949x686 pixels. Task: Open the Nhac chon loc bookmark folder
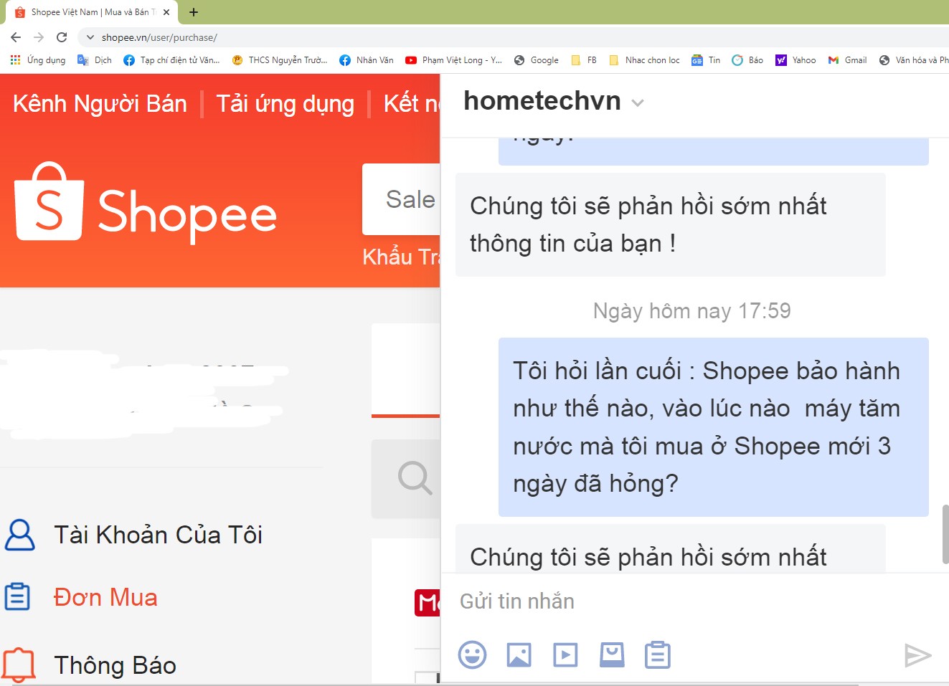[x=644, y=60]
